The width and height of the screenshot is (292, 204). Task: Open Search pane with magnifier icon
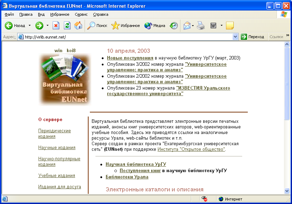tap(91, 26)
